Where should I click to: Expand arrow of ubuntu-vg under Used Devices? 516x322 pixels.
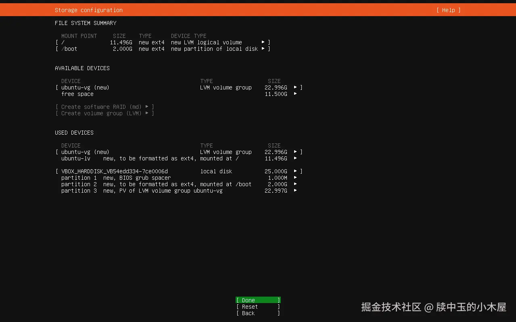[x=295, y=152]
